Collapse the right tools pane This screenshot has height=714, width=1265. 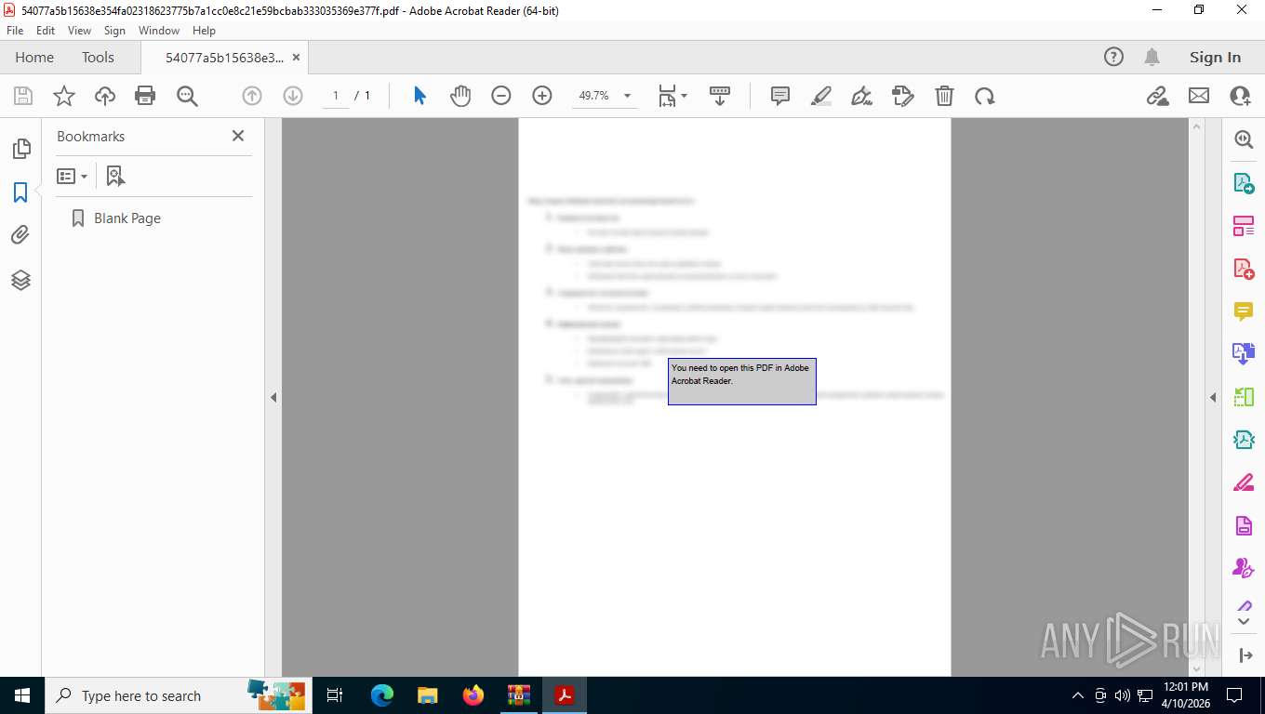[1213, 397]
